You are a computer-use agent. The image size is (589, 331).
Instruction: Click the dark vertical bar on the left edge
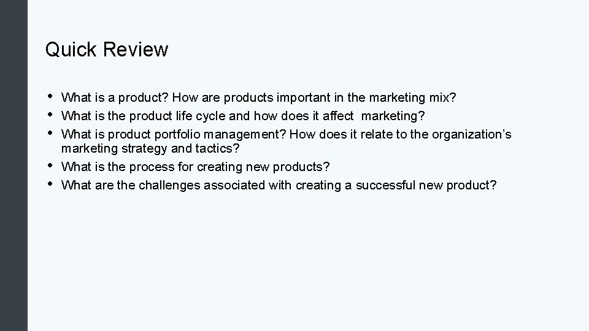point(13,165)
